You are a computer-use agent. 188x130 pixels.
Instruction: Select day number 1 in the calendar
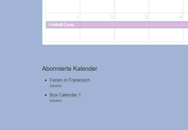pyautogui.click(x=77, y=17)
